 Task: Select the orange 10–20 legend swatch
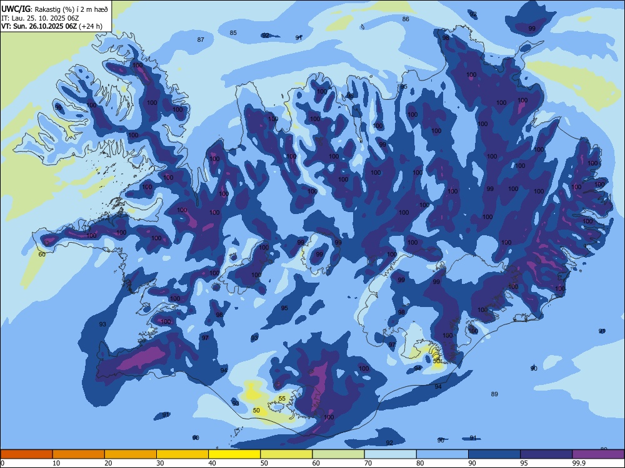pyautogui.click(x=79, y=454)
